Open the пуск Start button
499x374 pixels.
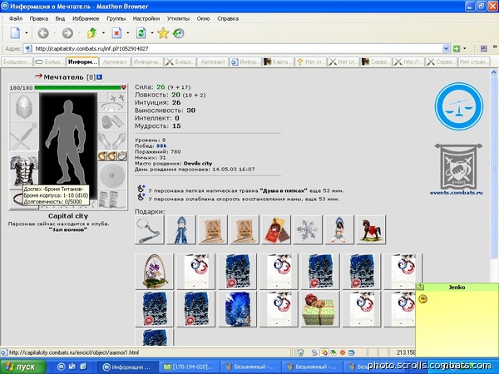[23, 367]
